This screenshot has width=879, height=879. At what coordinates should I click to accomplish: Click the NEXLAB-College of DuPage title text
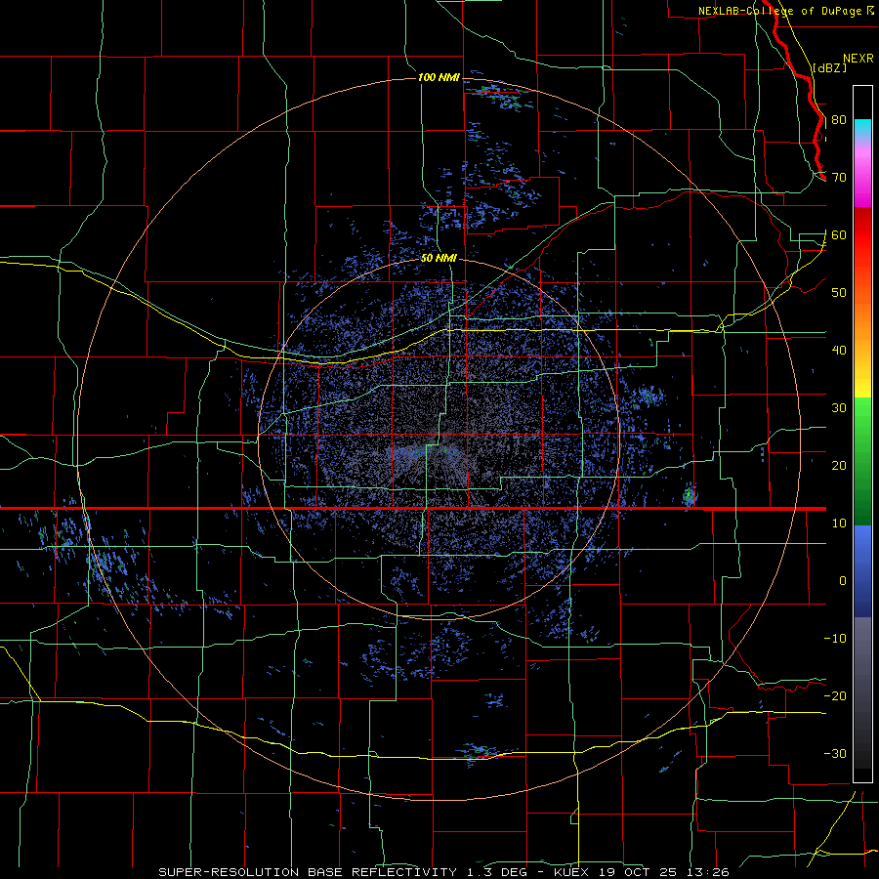coord(779,11)
